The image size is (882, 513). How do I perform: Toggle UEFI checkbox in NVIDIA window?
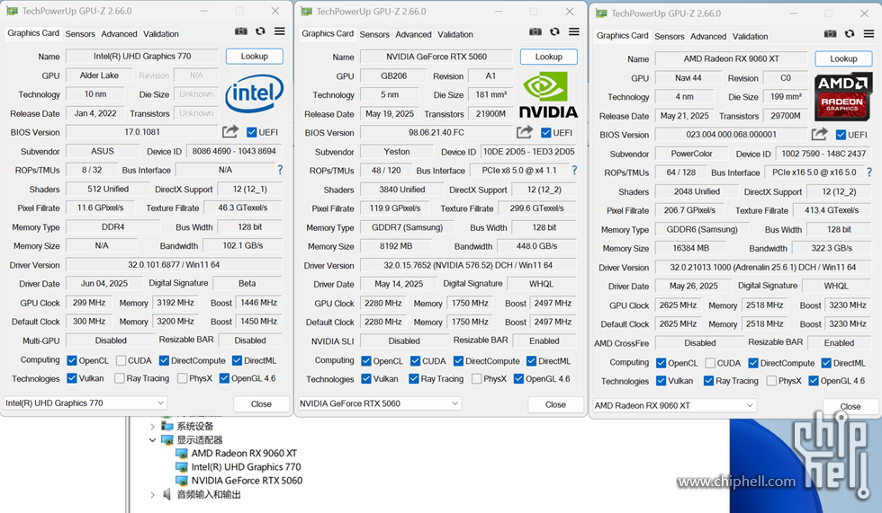[545, 133]
